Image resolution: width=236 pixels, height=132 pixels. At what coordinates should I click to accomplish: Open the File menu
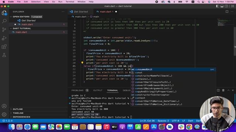[19, 1]
